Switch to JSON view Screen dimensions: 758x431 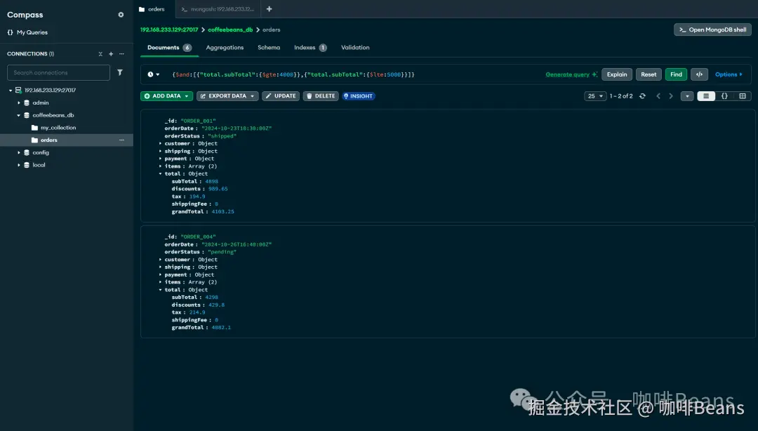click(x=724, y=96)
